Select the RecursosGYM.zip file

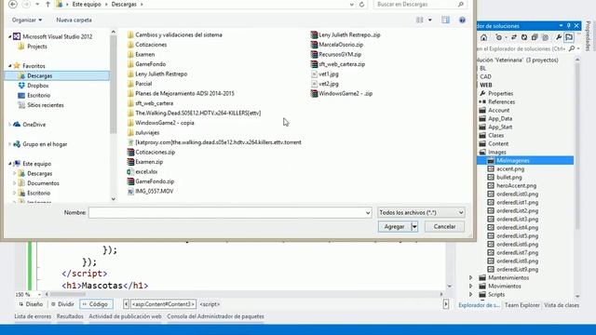336,54
